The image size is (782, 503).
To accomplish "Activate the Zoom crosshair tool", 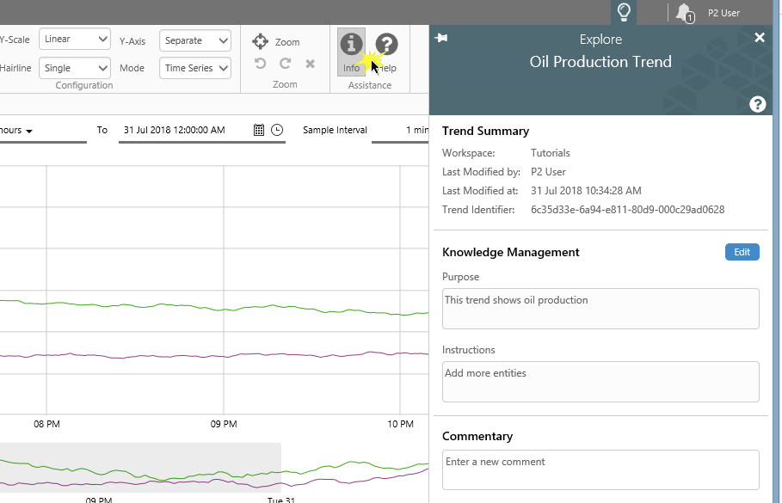I will 261,41.
